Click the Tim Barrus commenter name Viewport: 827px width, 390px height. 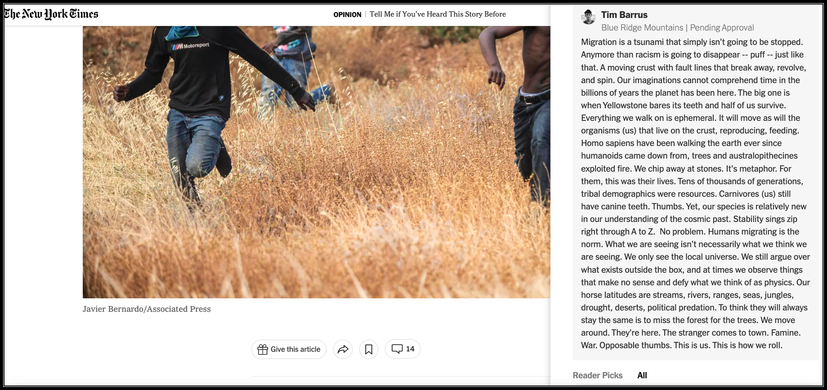pos(624,15)
